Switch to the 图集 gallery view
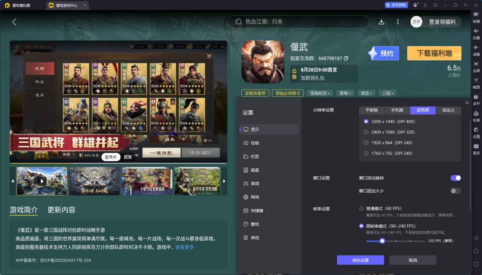This screenshot has height=275, width=482. point(128,157)
